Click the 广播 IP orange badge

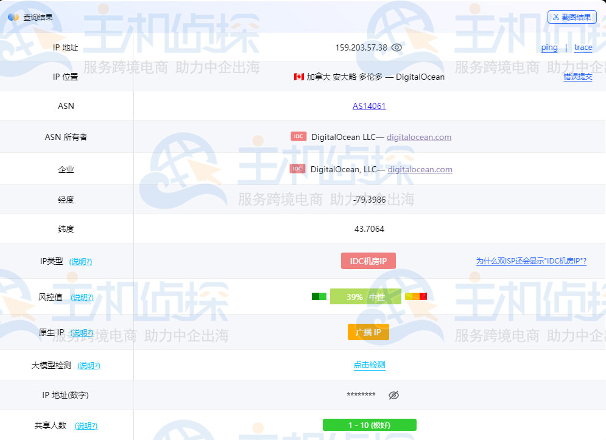(x=368, y=332)
